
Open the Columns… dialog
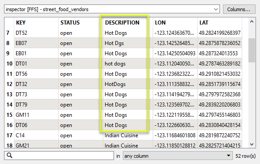239,9
